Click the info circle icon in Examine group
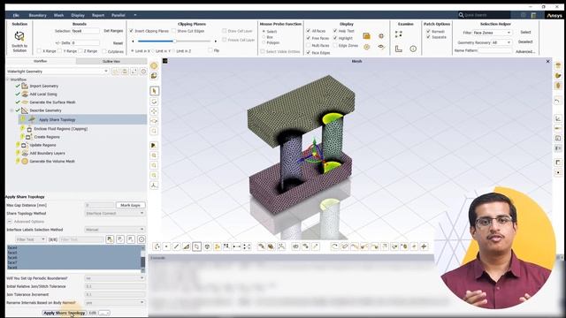The image size is (566, 318). (413, 49)
